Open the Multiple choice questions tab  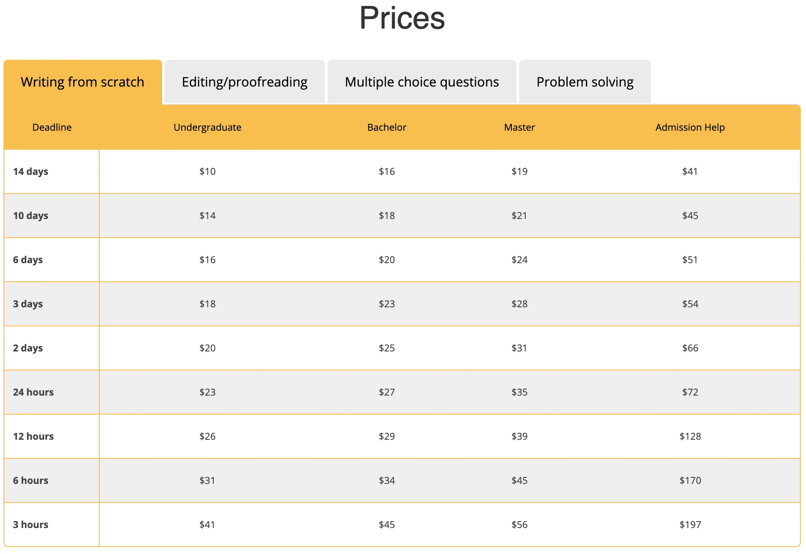point(421,81)
